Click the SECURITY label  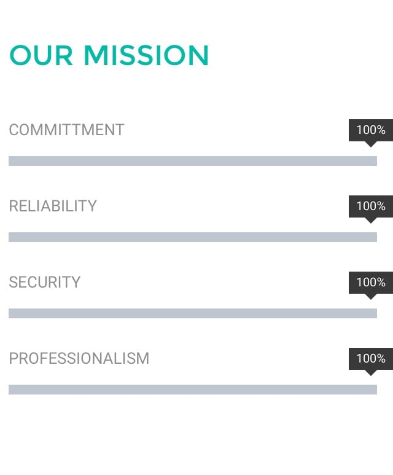click(45, 282)
